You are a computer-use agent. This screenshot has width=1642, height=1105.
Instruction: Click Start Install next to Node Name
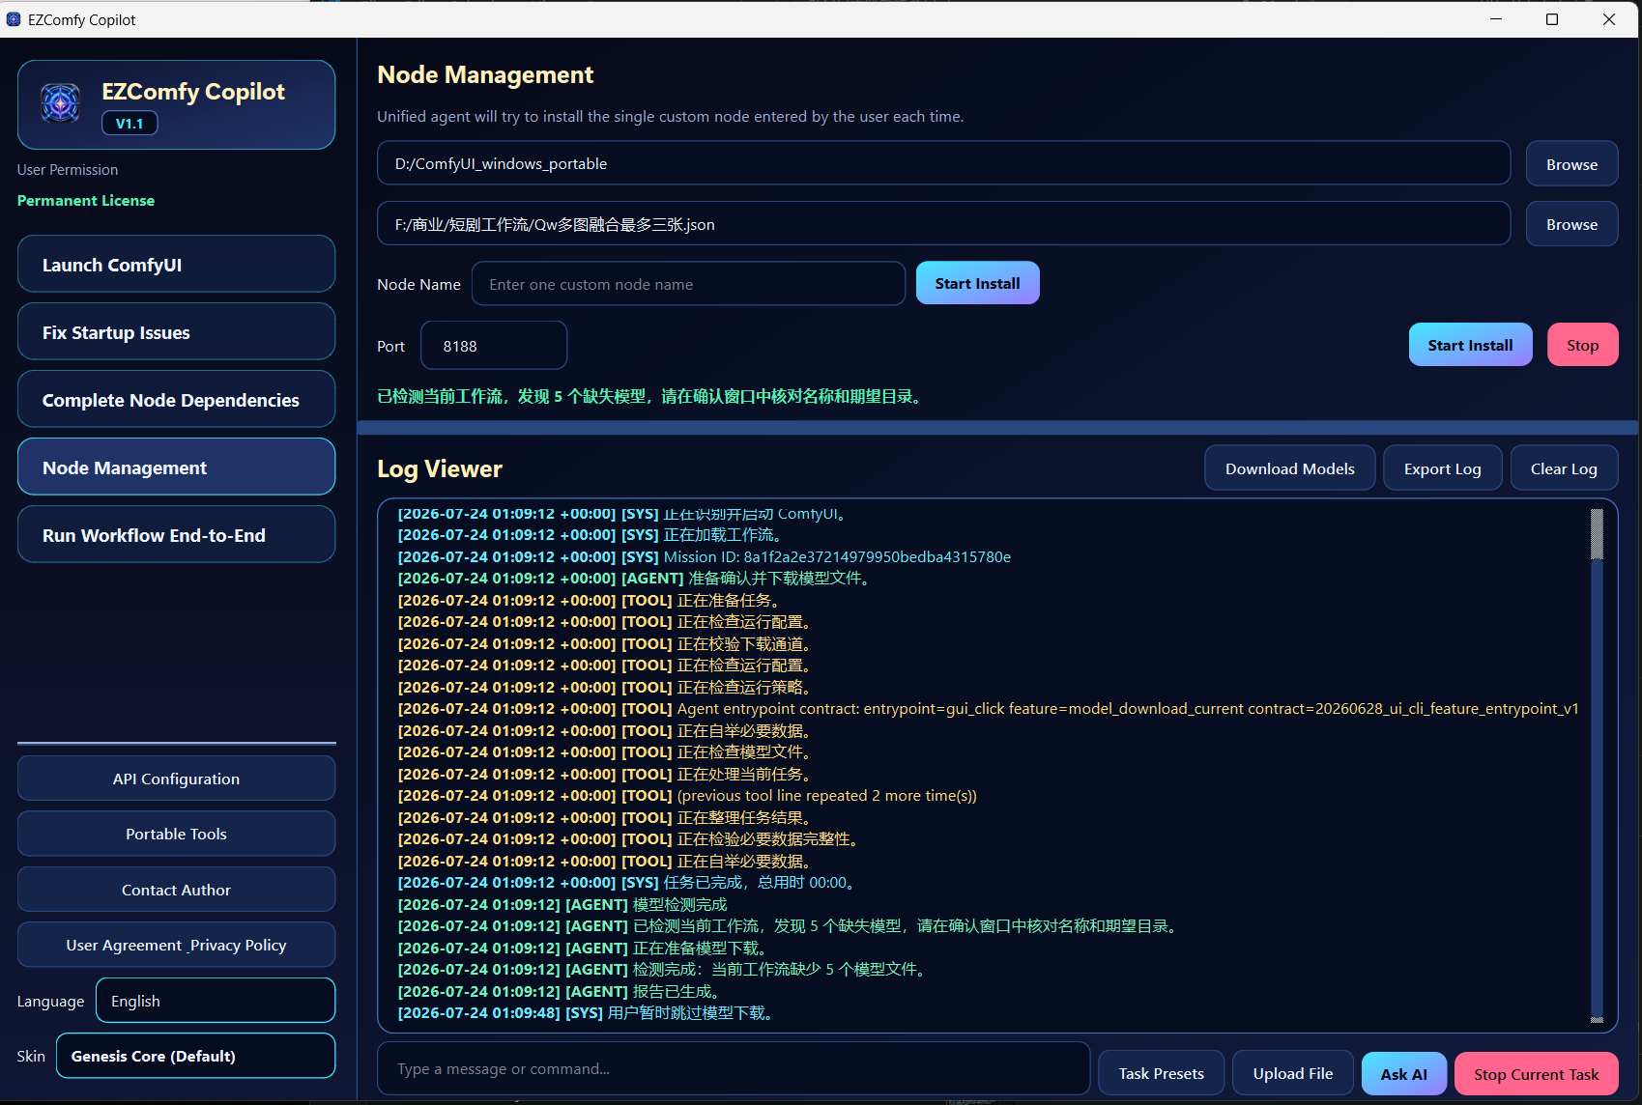(977, 283)
